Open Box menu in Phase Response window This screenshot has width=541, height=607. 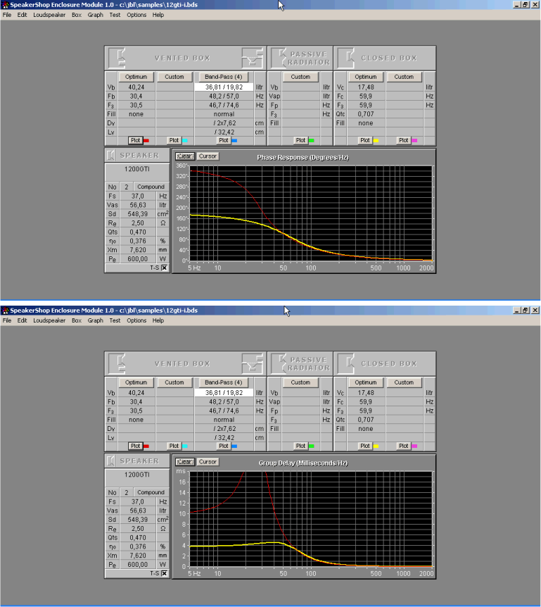point(76,15)
